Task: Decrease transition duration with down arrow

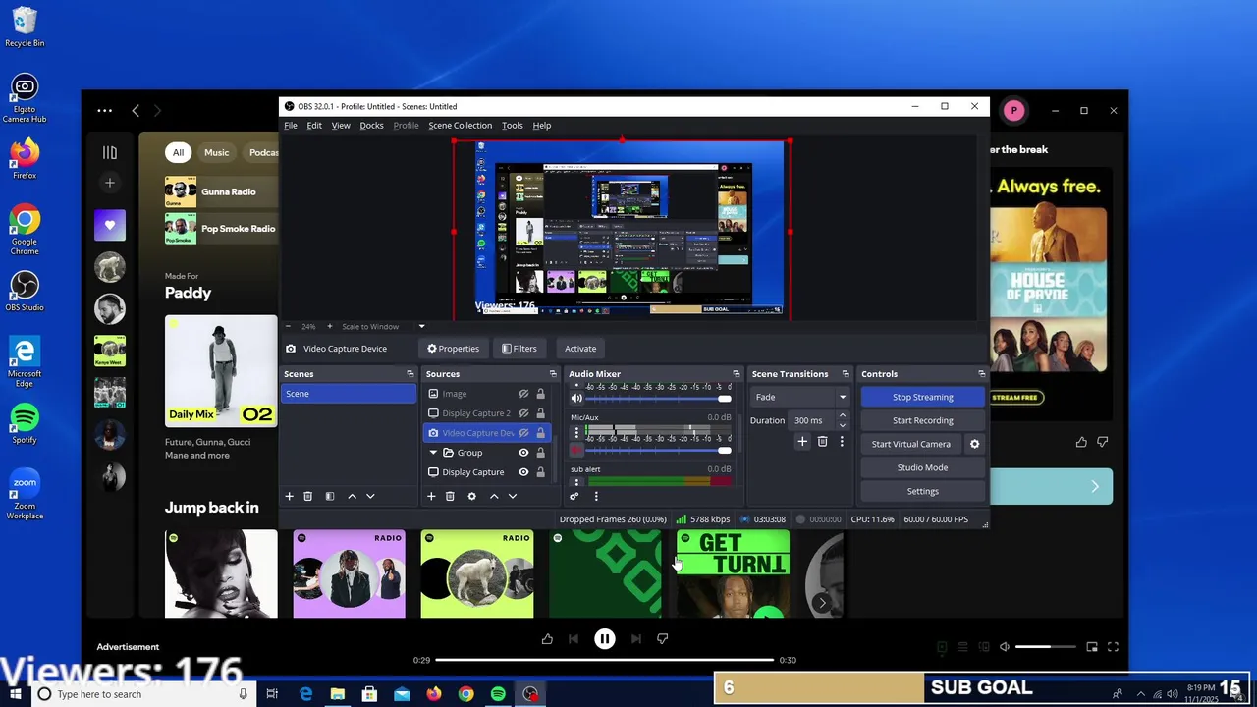Action: point(842,424)
